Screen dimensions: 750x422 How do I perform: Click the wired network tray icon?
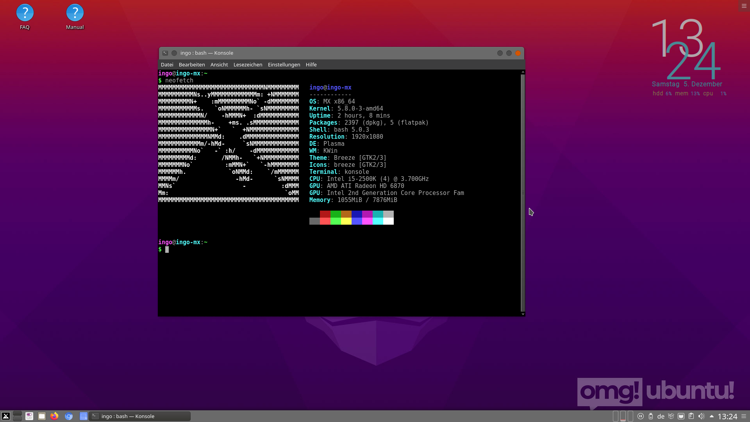coord(681,416)
